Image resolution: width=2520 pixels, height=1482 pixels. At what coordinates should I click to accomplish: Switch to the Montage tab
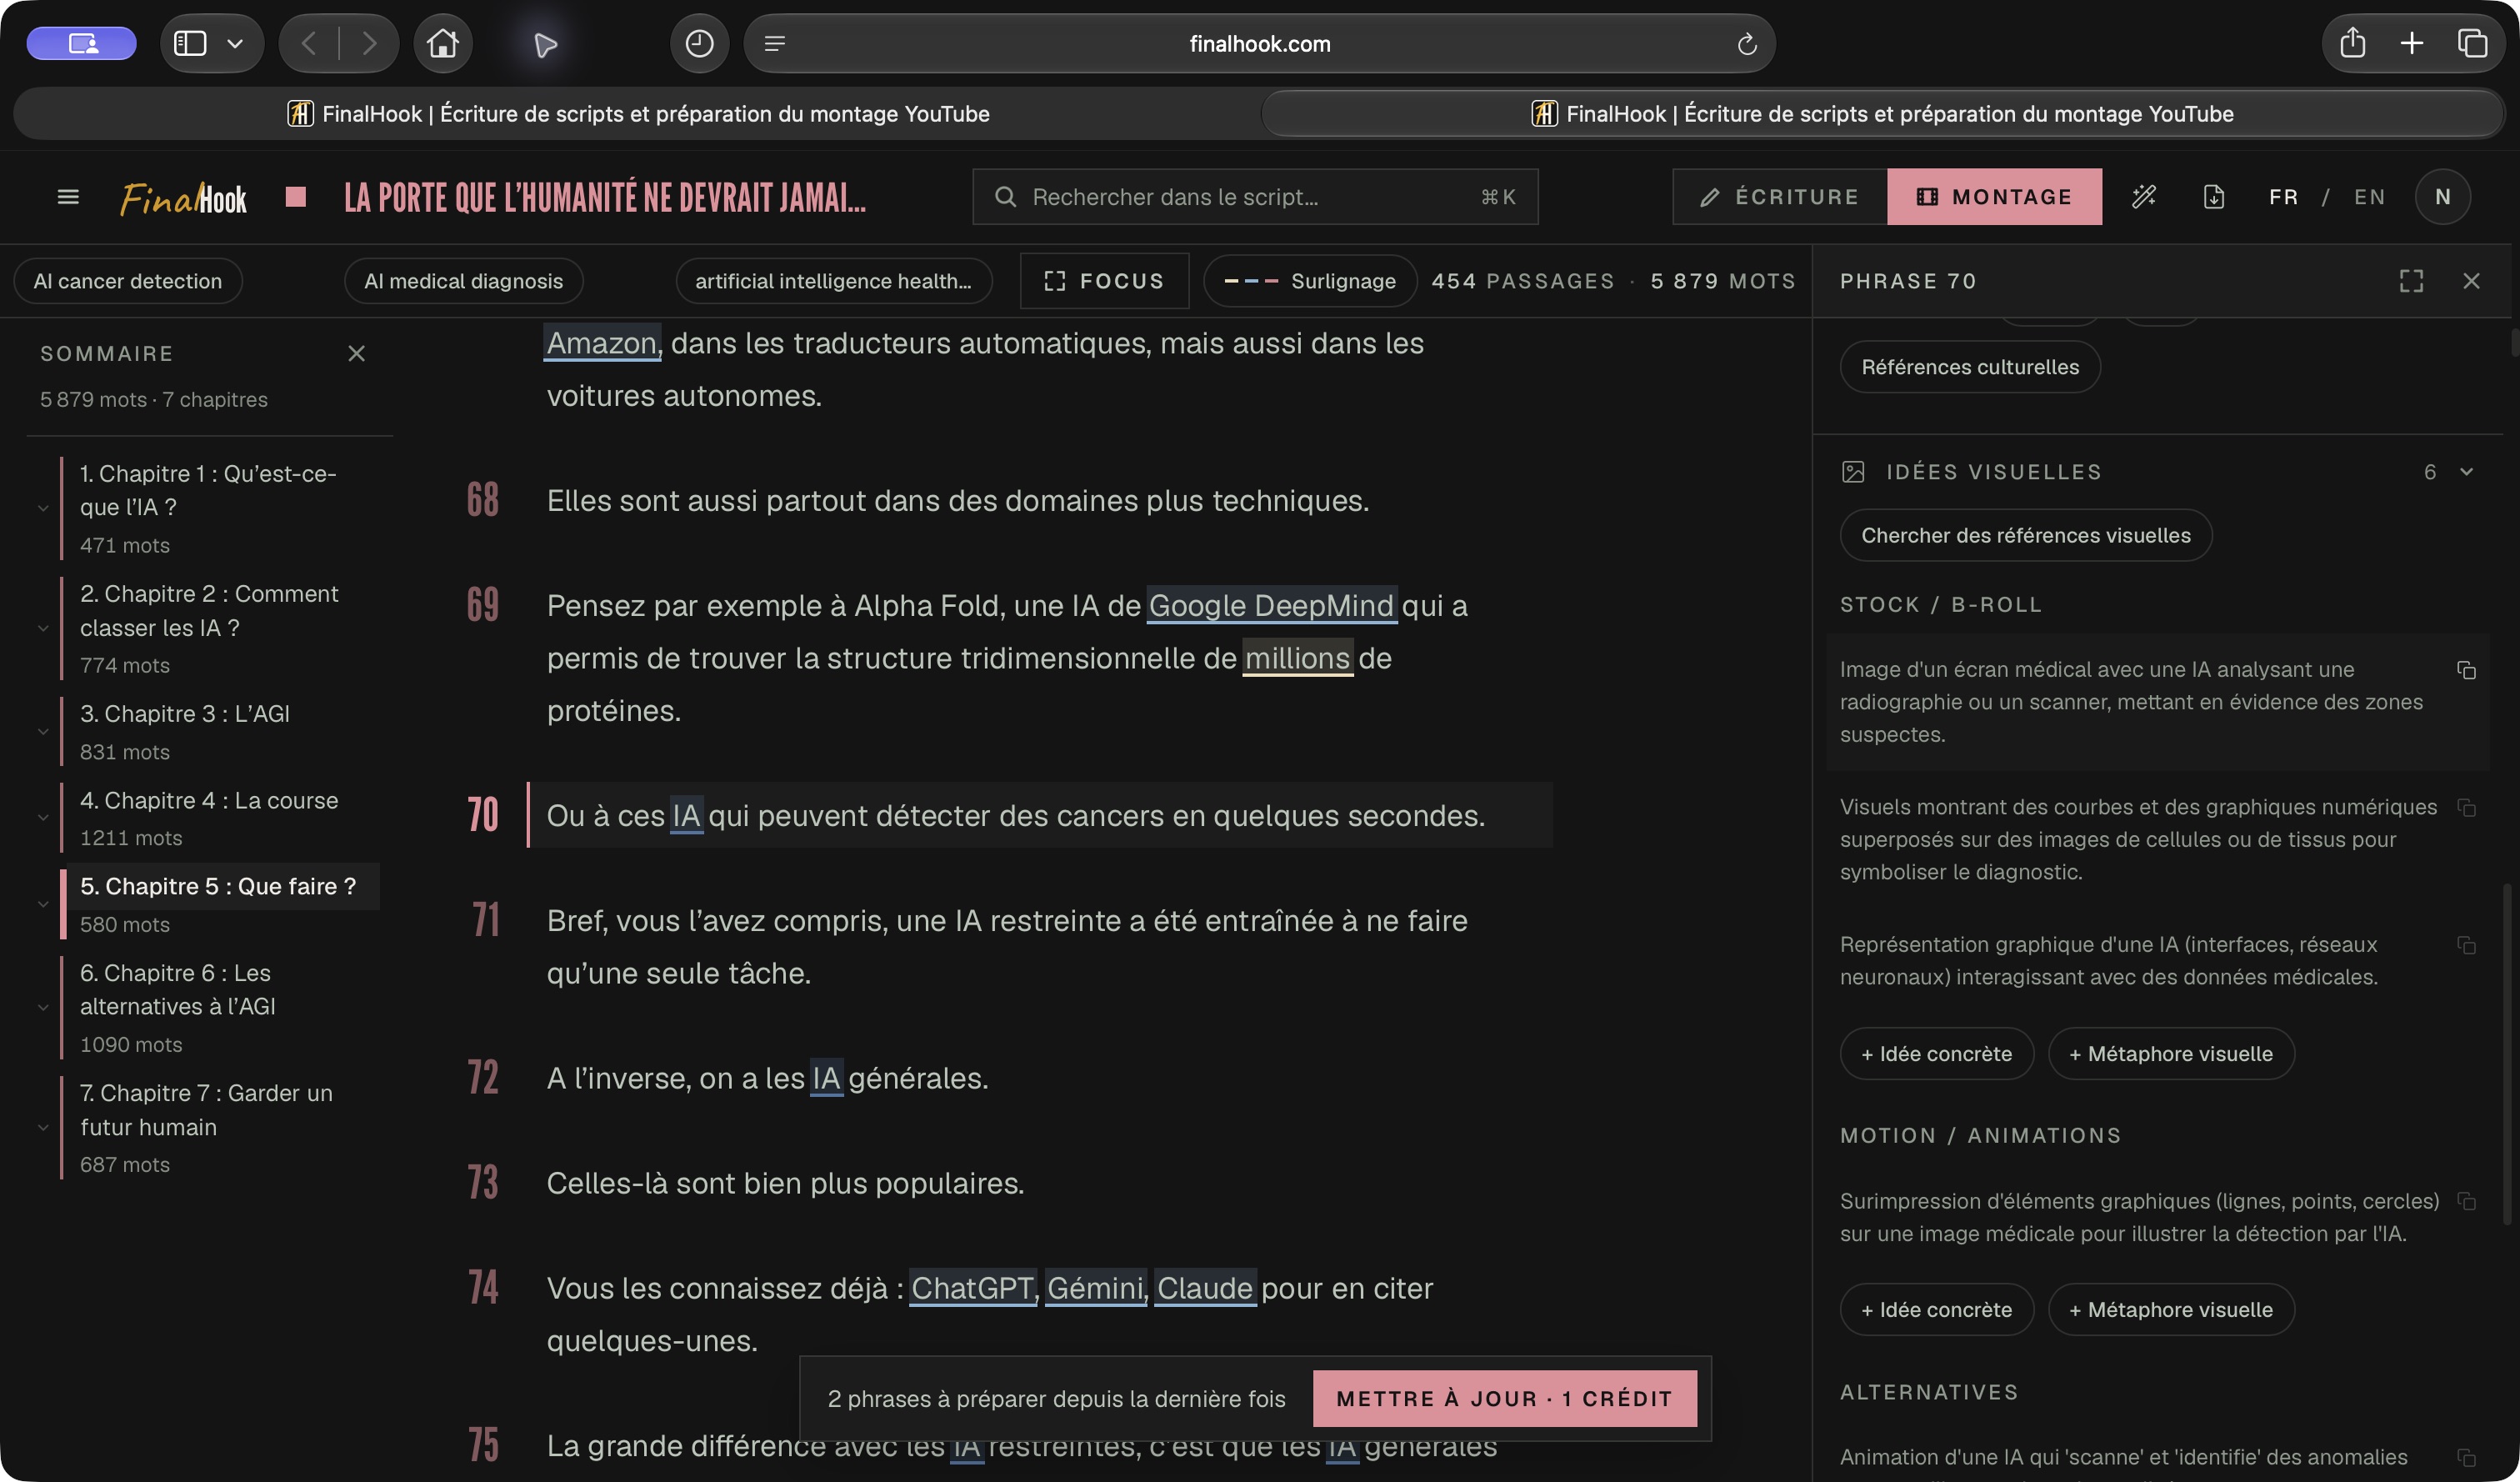point(1994,197)
